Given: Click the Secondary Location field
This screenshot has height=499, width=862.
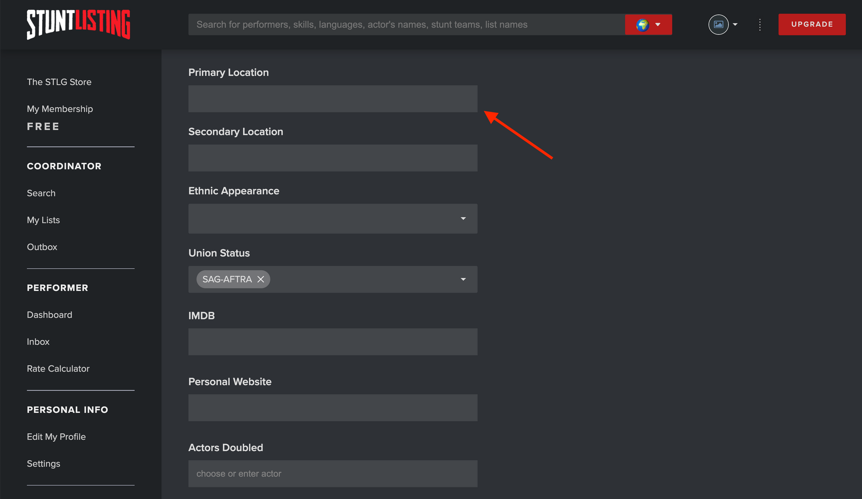Looking at the screenshot, I should coord(333,158).
